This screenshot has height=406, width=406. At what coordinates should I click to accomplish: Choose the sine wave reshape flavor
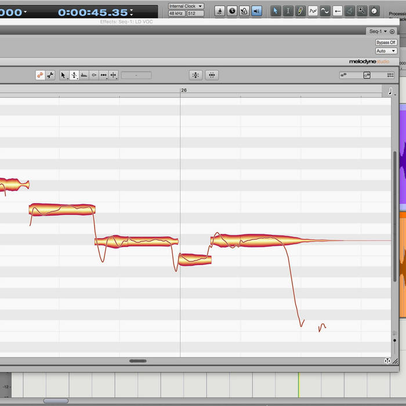click(x=325, y=11)
